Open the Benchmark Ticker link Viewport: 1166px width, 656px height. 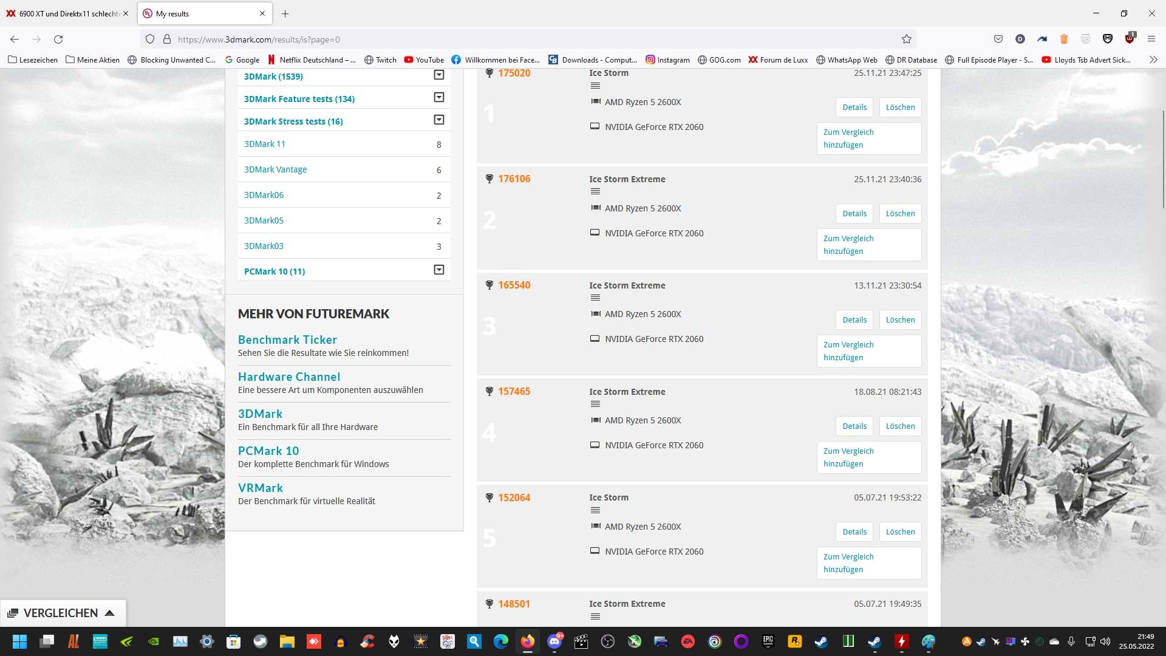click(287, 340)
